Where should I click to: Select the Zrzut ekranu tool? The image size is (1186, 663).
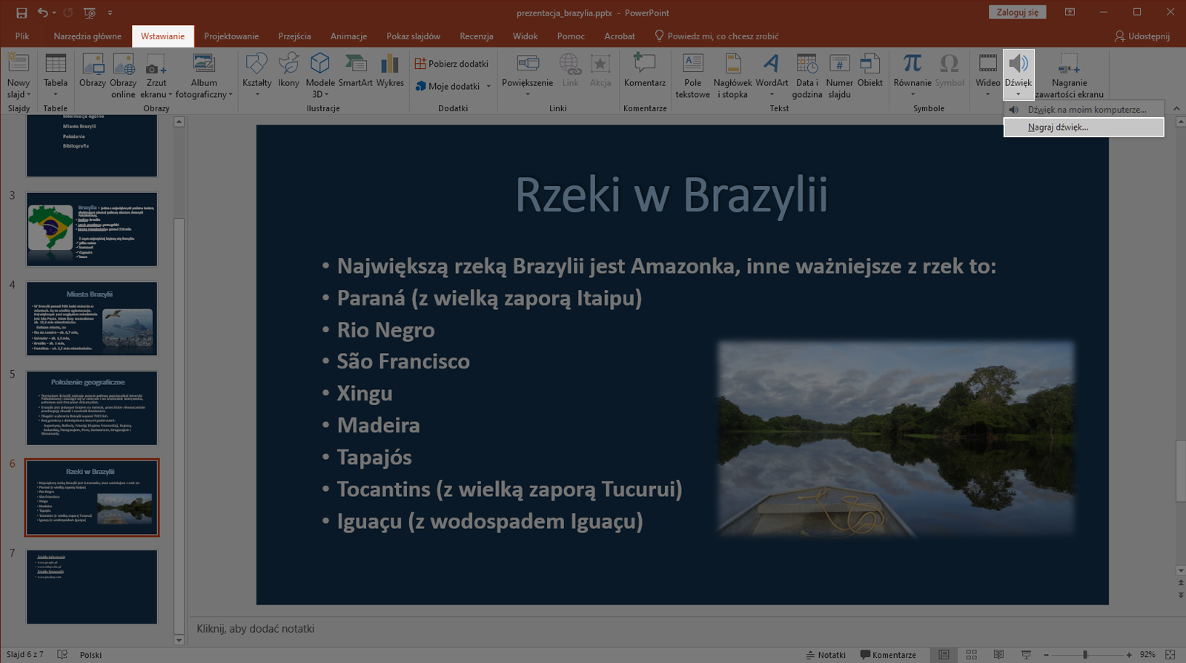(x=156, y=76)
